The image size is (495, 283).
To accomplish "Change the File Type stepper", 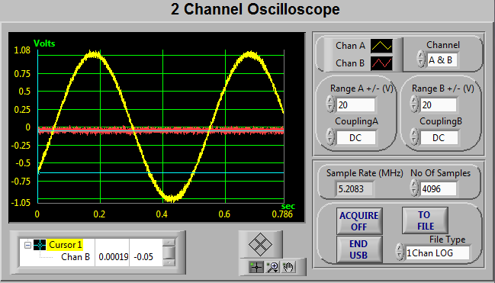I will [400, 252].
